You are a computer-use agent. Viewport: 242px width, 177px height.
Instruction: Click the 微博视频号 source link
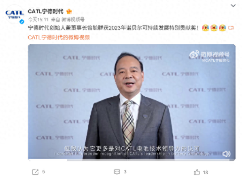pyautogui.click(x=73, y=20)
